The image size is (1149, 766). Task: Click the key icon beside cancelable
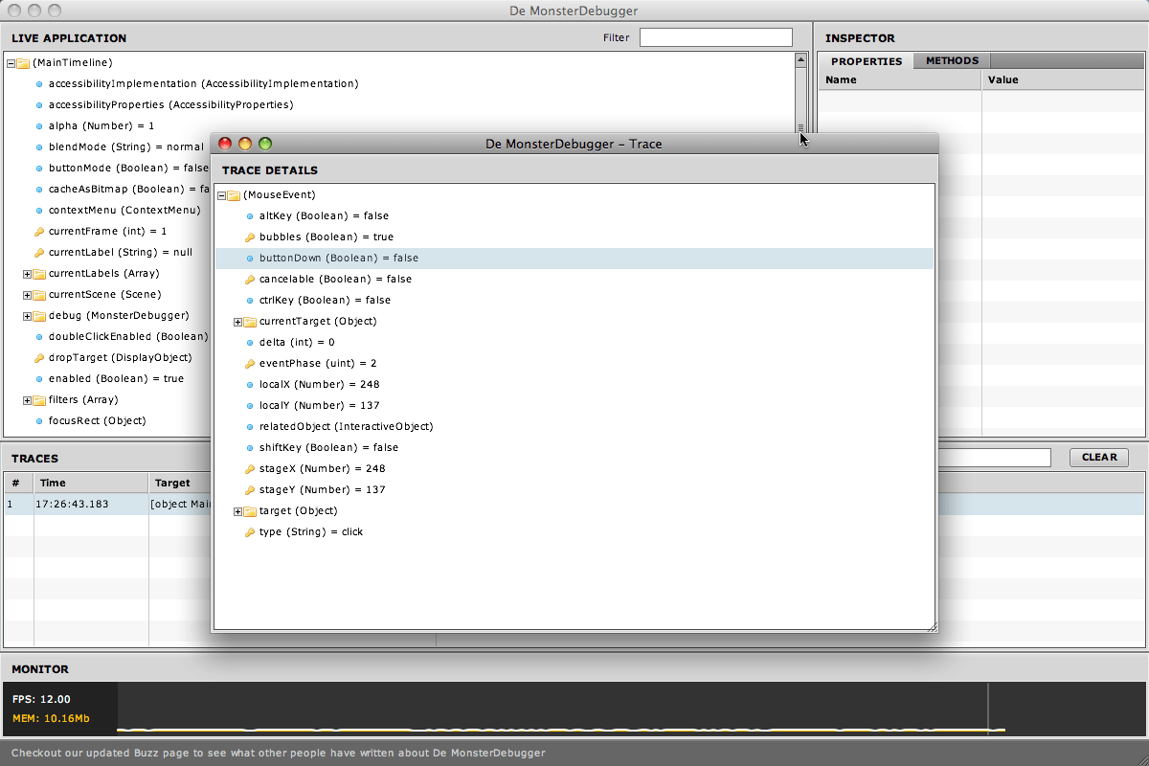(x=250, y=280)
